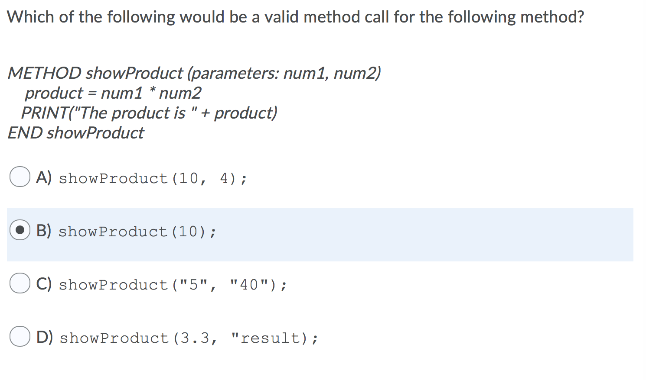
Task: Click the END showProduct line
Action: (75, 132)
